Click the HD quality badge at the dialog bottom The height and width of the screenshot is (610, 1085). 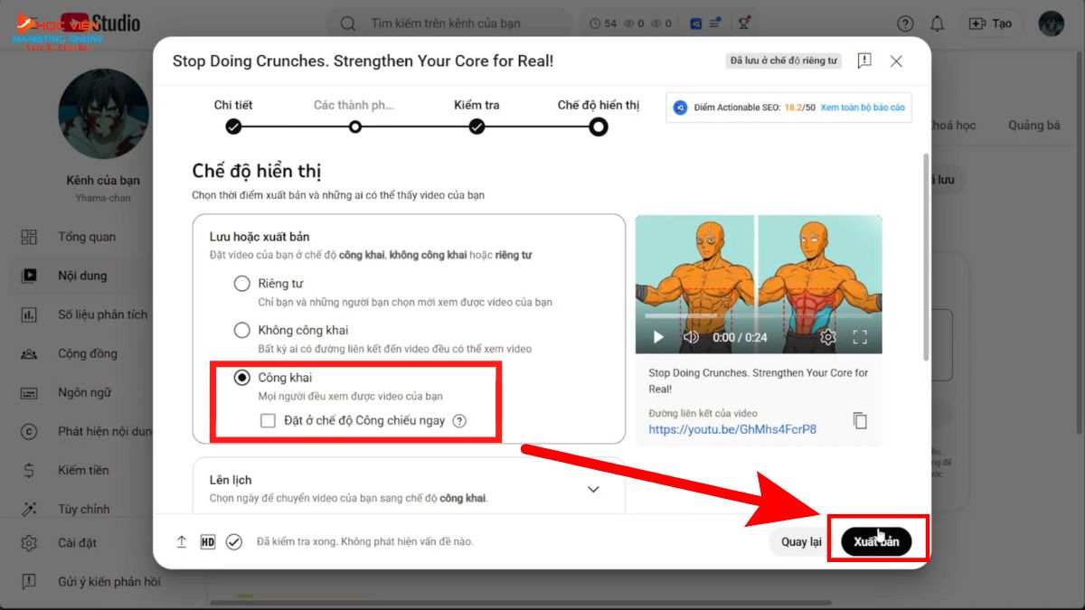206,541
